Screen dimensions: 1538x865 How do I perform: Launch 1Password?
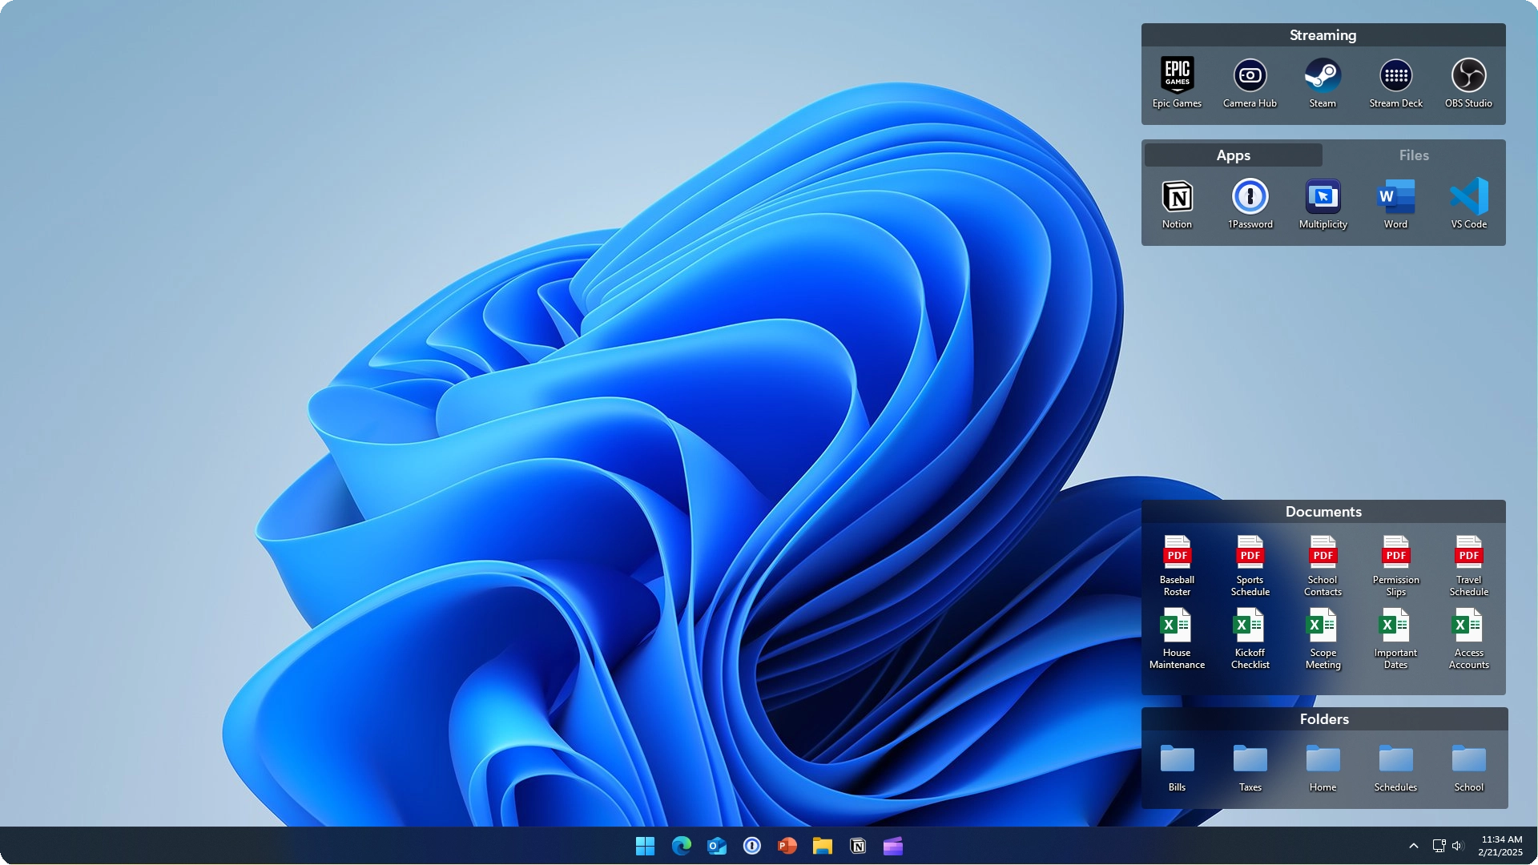[x=1250, y=198]
